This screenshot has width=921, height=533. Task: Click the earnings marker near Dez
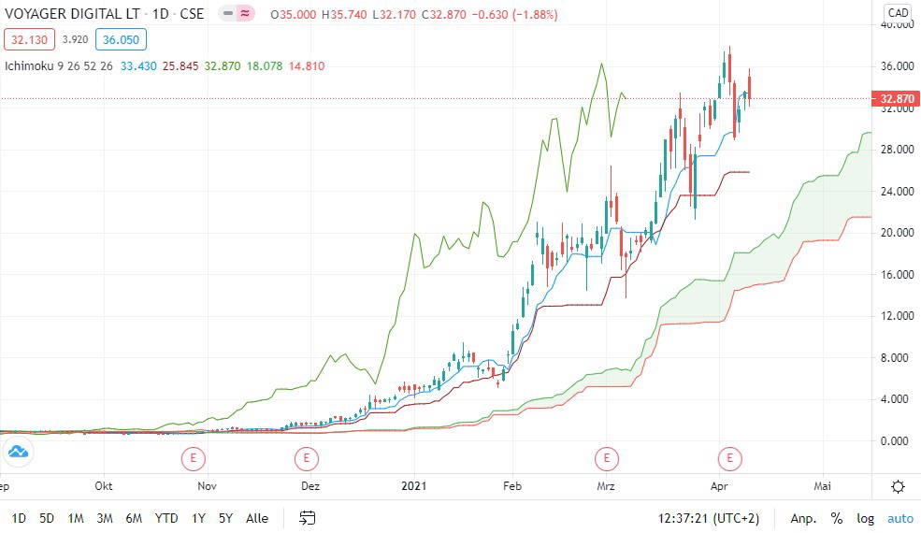point(306,458)
